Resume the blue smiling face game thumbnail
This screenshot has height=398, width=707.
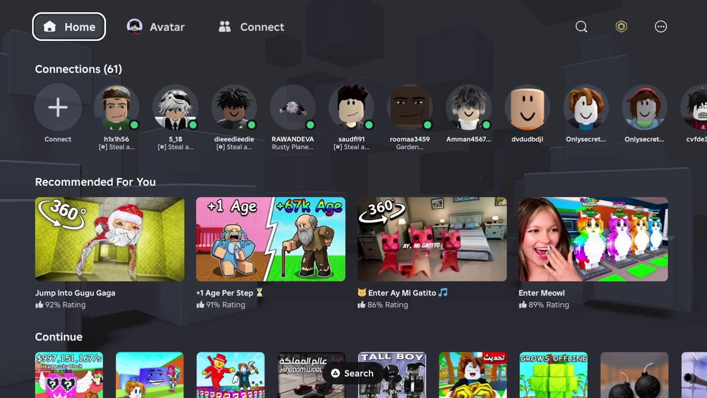(x=150, y=375)
